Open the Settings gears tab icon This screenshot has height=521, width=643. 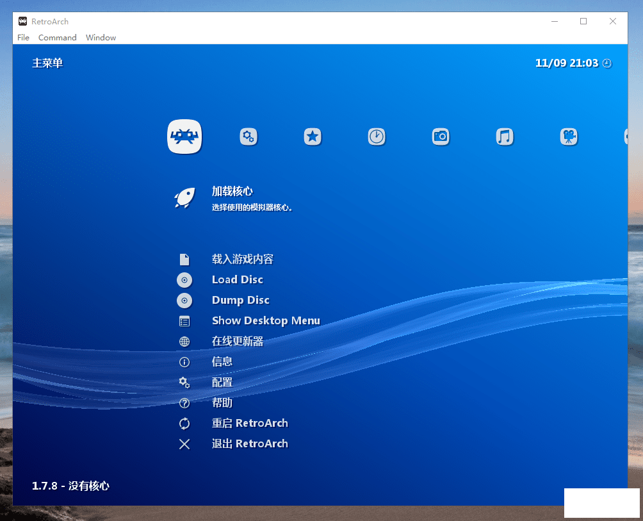click(248, 136)
